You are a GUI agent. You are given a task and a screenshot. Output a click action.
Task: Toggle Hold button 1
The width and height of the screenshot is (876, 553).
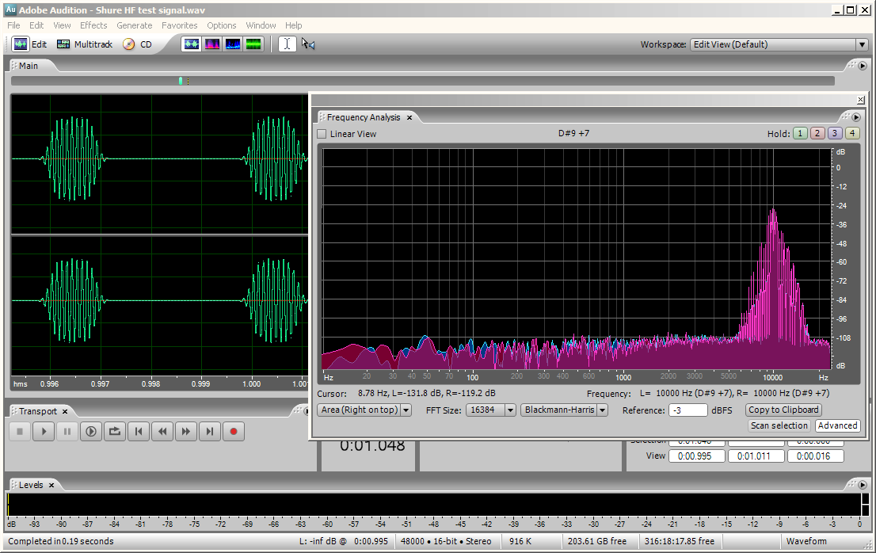point(800,134)
